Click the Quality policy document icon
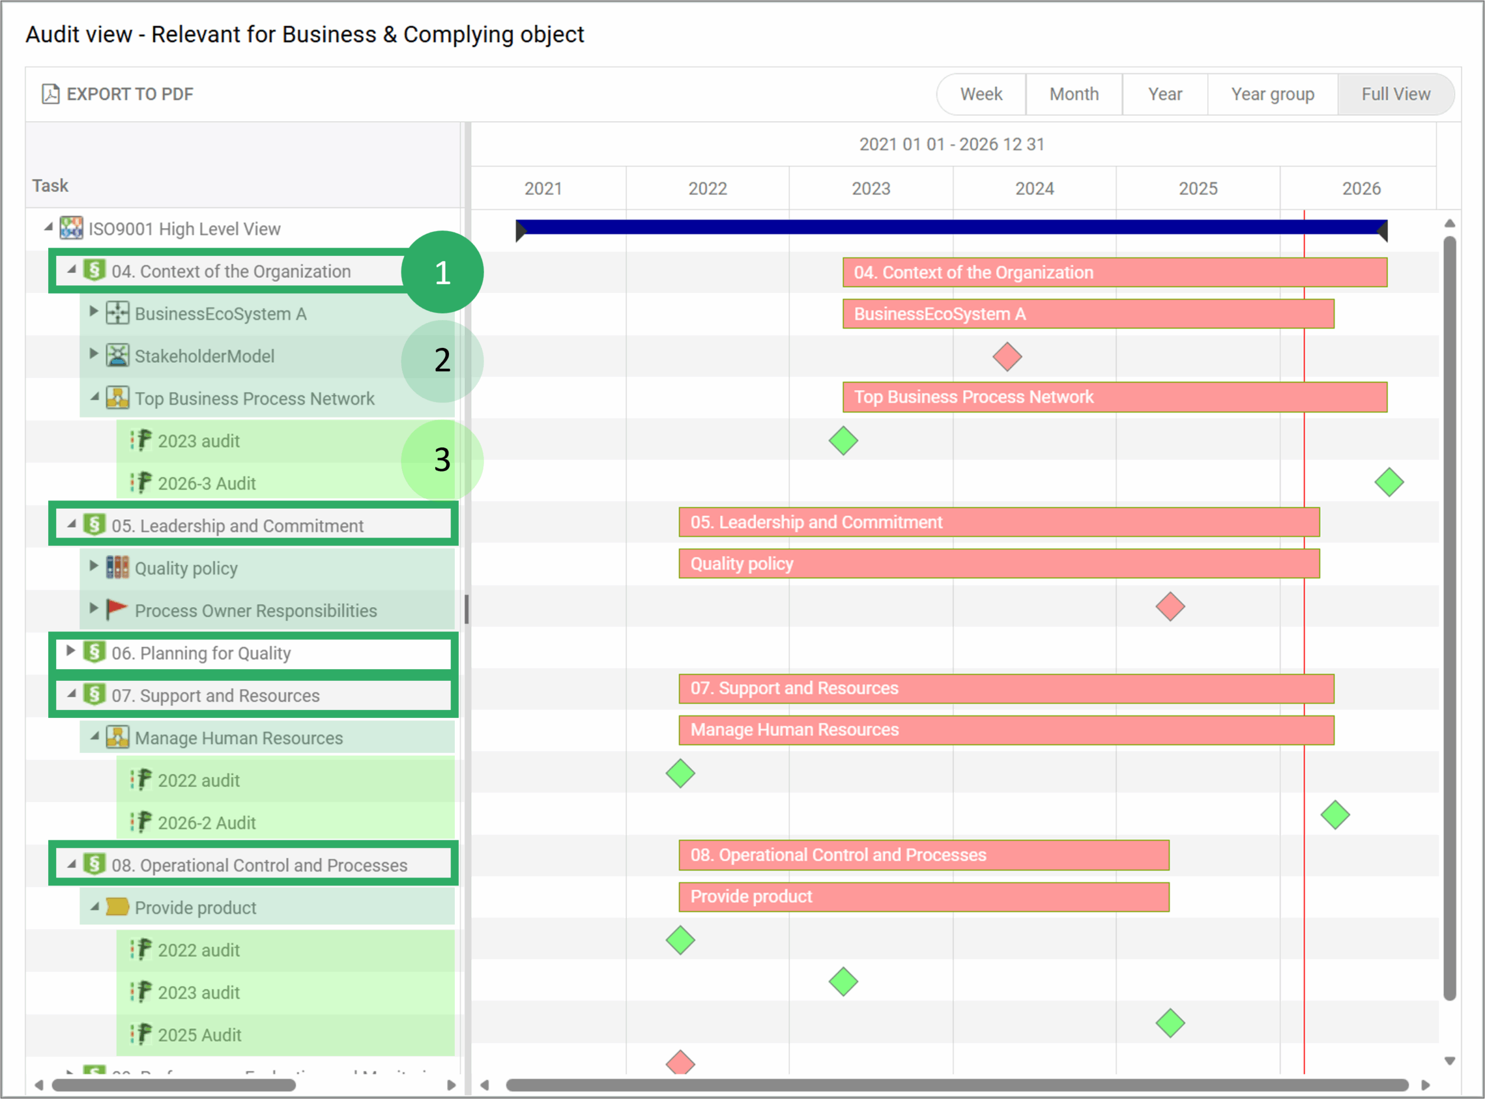The image size is (1485, 1099). (117, 567)
